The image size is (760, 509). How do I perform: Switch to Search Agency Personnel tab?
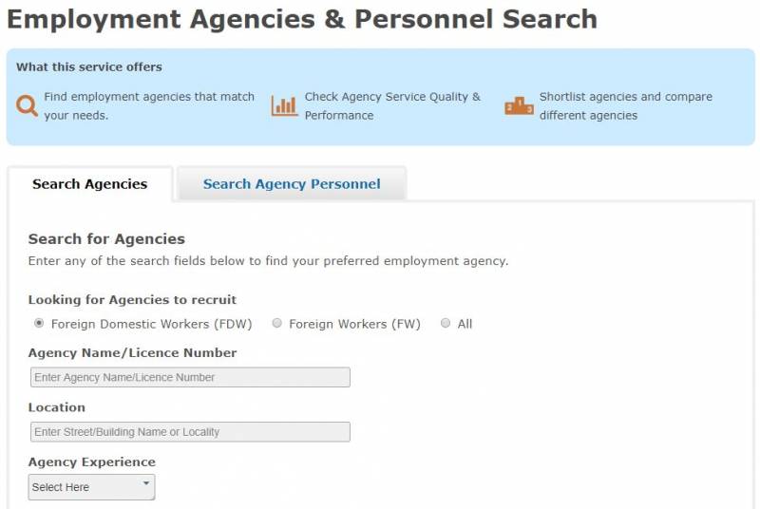292,184
